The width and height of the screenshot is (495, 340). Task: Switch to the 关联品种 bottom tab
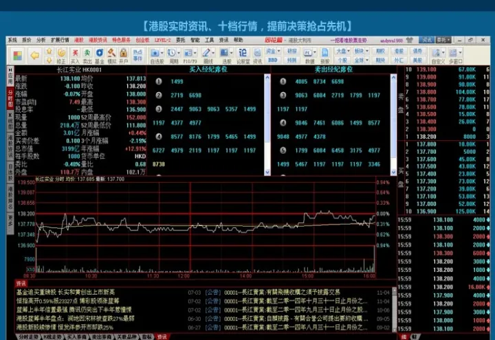pos(126,337)
